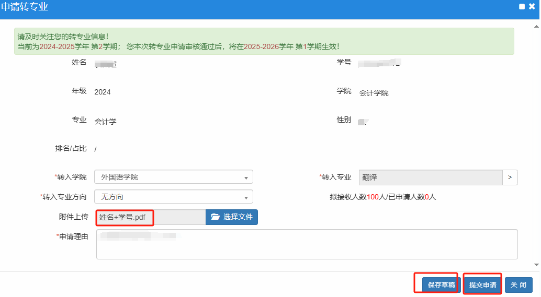Click the 年级 value 2024

(103, 92)
